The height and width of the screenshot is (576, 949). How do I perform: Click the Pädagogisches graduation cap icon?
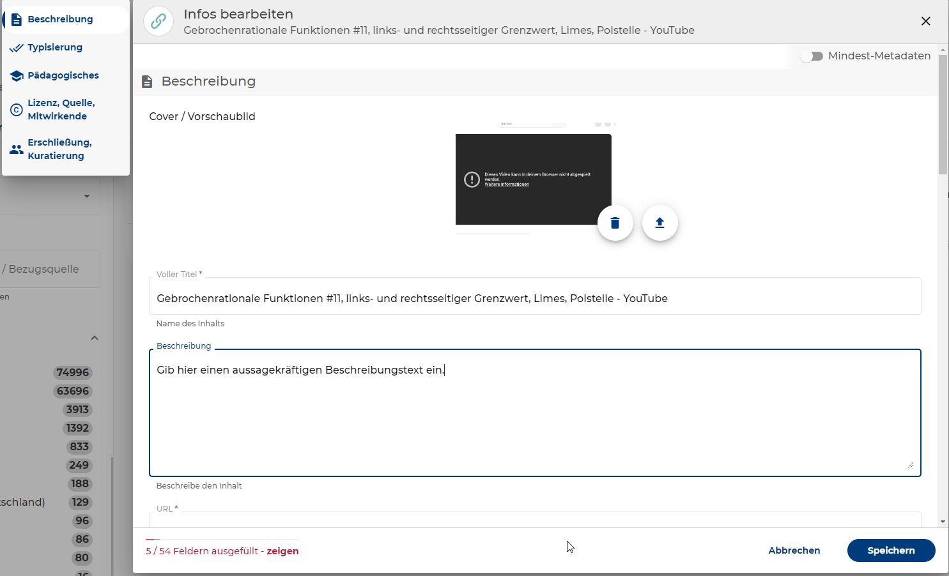(17, 76)
